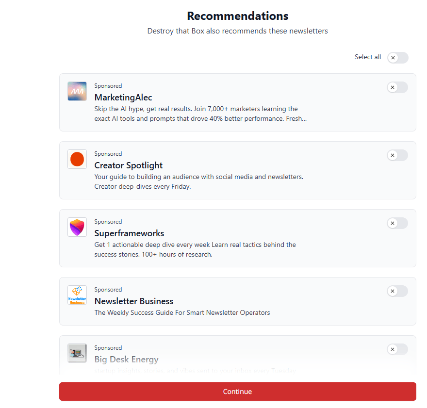The width and height of the screenshot is (427, 408).
Task: Toggle on the MarketingAlec subscription switch
Action: (x=397, y=87)
